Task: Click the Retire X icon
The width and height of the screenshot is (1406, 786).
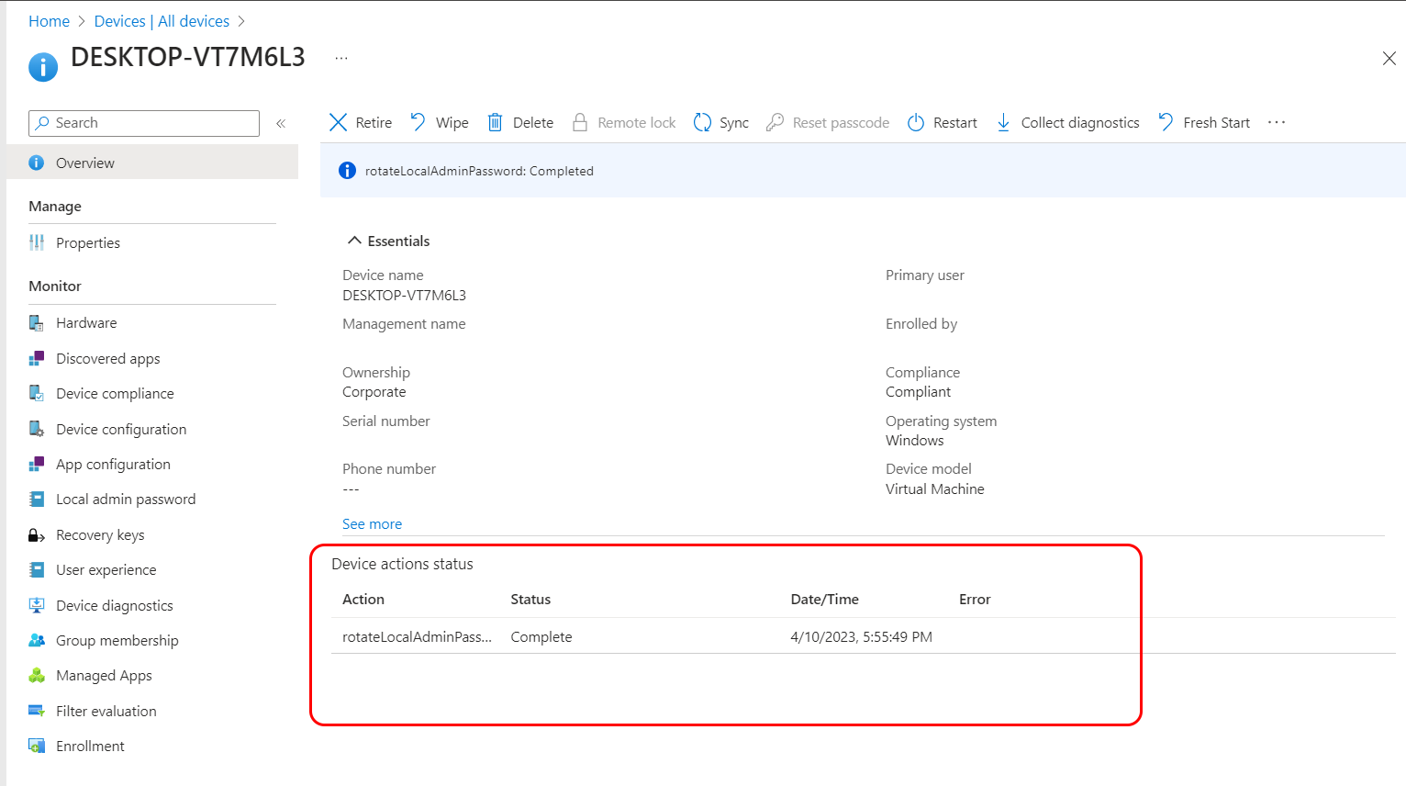Action: click(338, 122)
